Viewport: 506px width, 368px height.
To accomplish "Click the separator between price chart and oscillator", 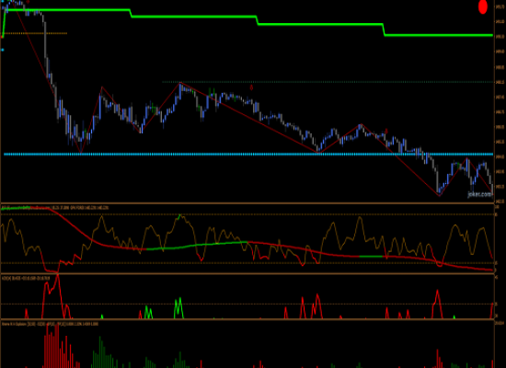I will click(x=247, y=203).
